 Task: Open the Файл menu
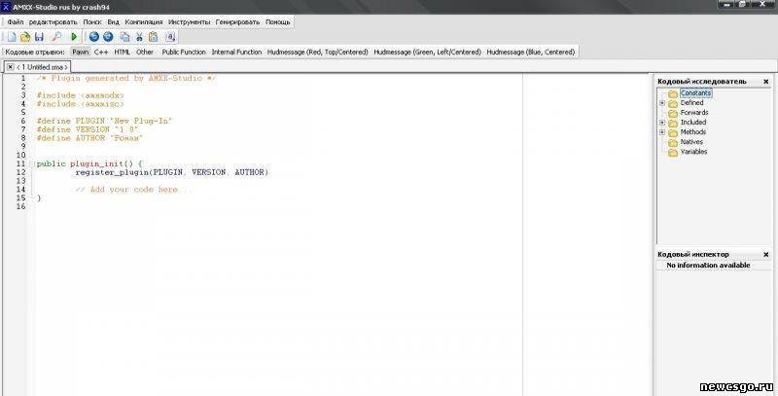pos(16,20)
